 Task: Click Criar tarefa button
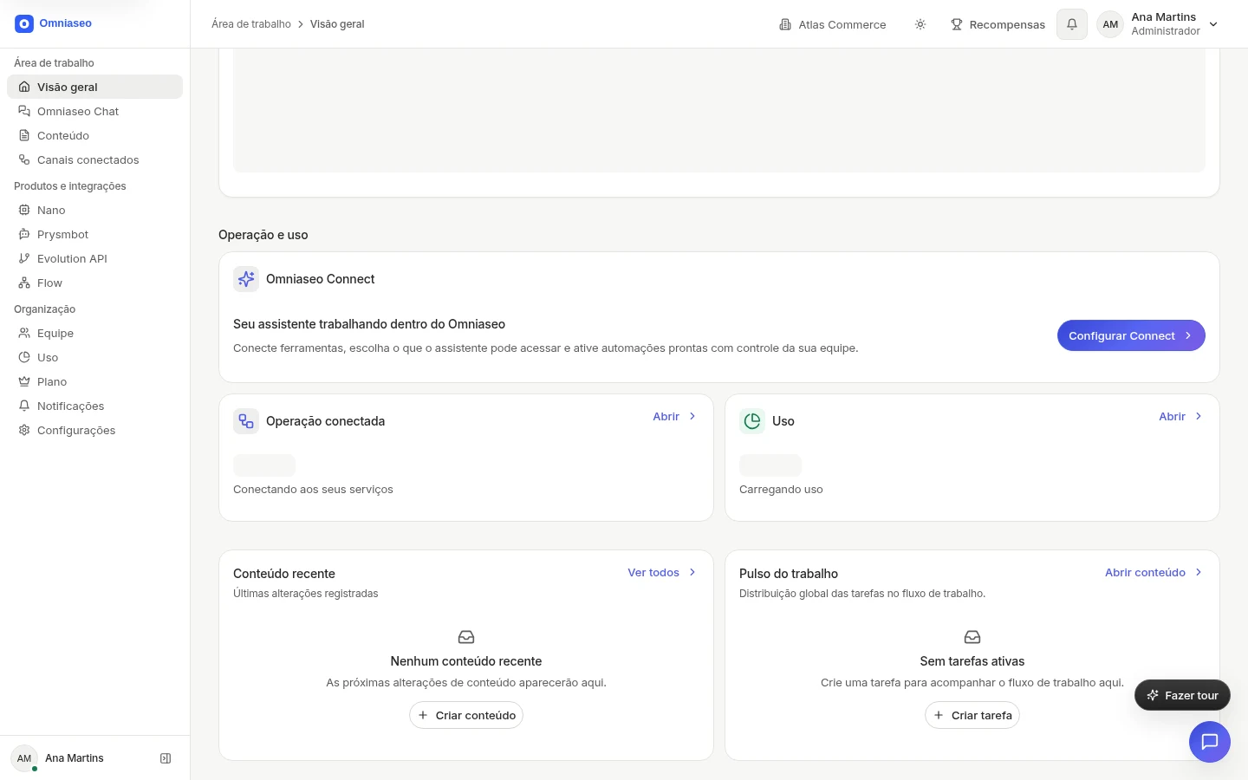pos(972,715)
